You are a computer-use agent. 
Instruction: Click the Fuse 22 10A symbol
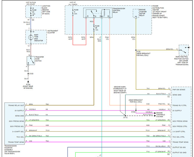pyautogui.click(x=31, y=12)
